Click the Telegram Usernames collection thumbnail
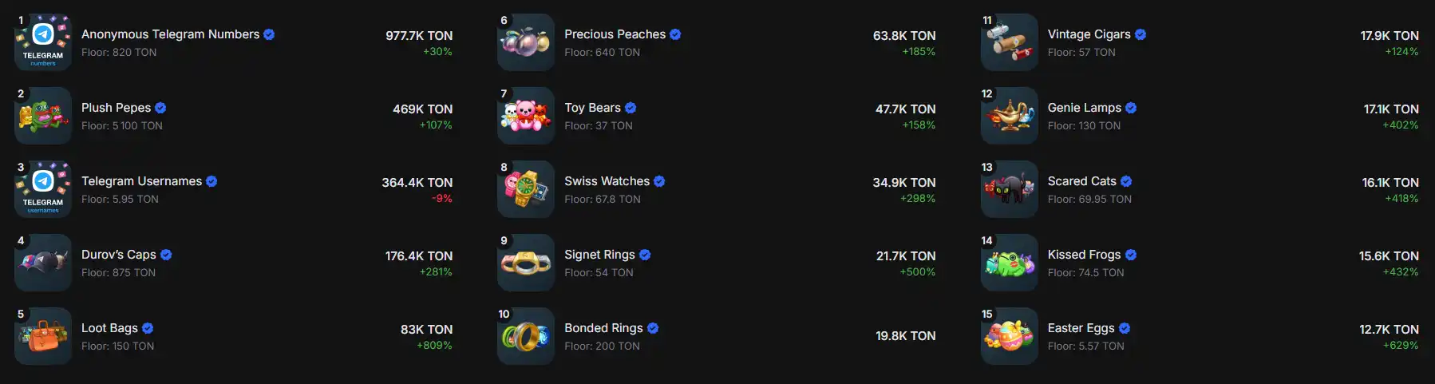 click(x=43, y=189)
